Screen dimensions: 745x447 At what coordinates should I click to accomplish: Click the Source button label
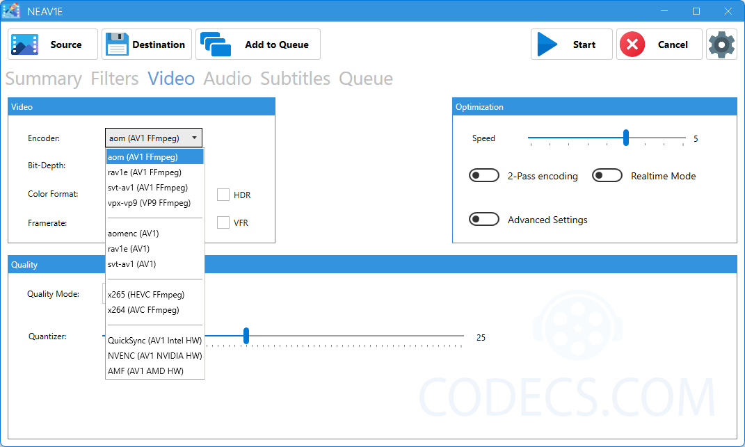[66, 44]
